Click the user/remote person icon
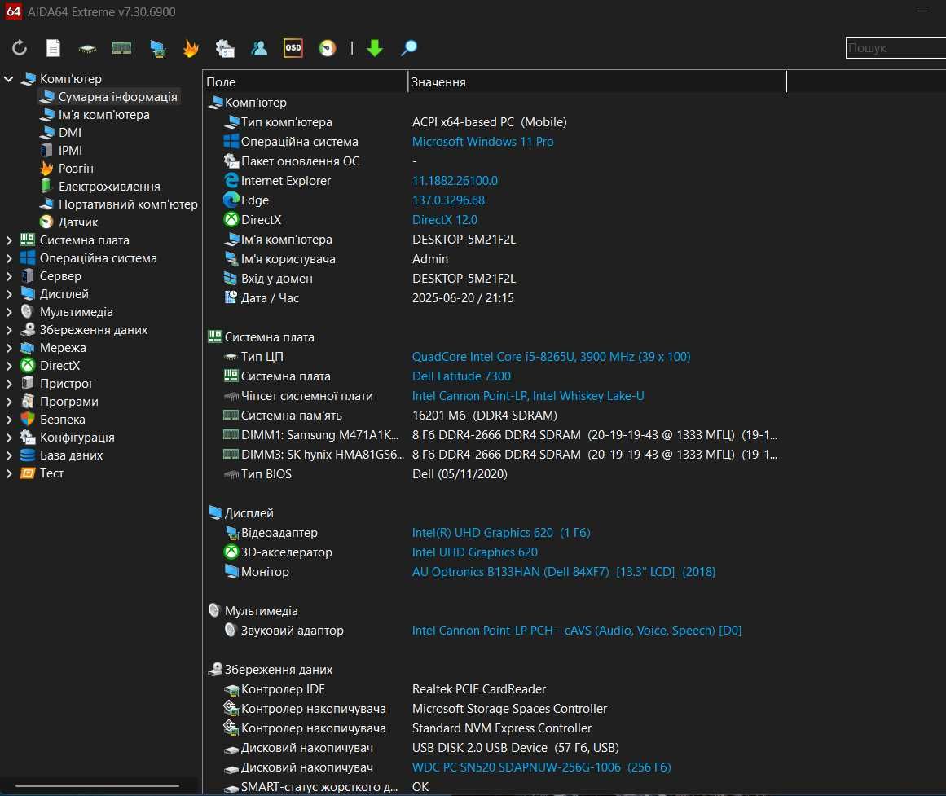946x796 pixels. click(x=259, y=48)
